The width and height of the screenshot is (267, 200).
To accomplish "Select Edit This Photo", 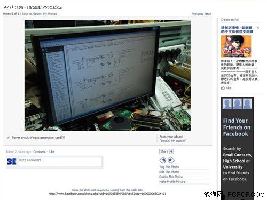I will [x=169, y=172].
